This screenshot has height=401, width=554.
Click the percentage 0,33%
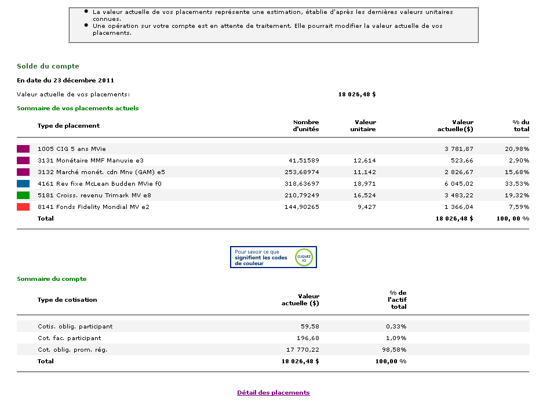396,327
